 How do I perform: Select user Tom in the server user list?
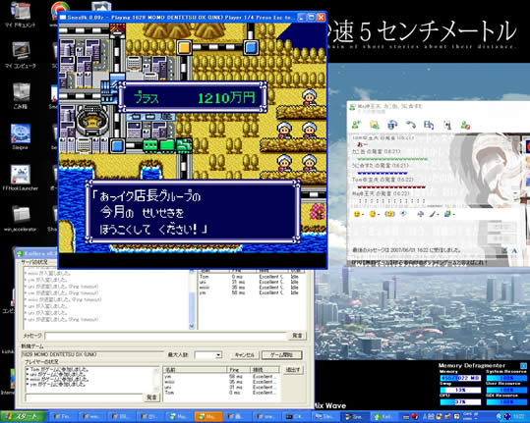(x=252, y=277)
